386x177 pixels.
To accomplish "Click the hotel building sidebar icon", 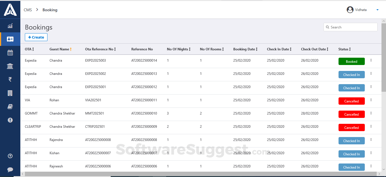I will (x=10, y=93).
